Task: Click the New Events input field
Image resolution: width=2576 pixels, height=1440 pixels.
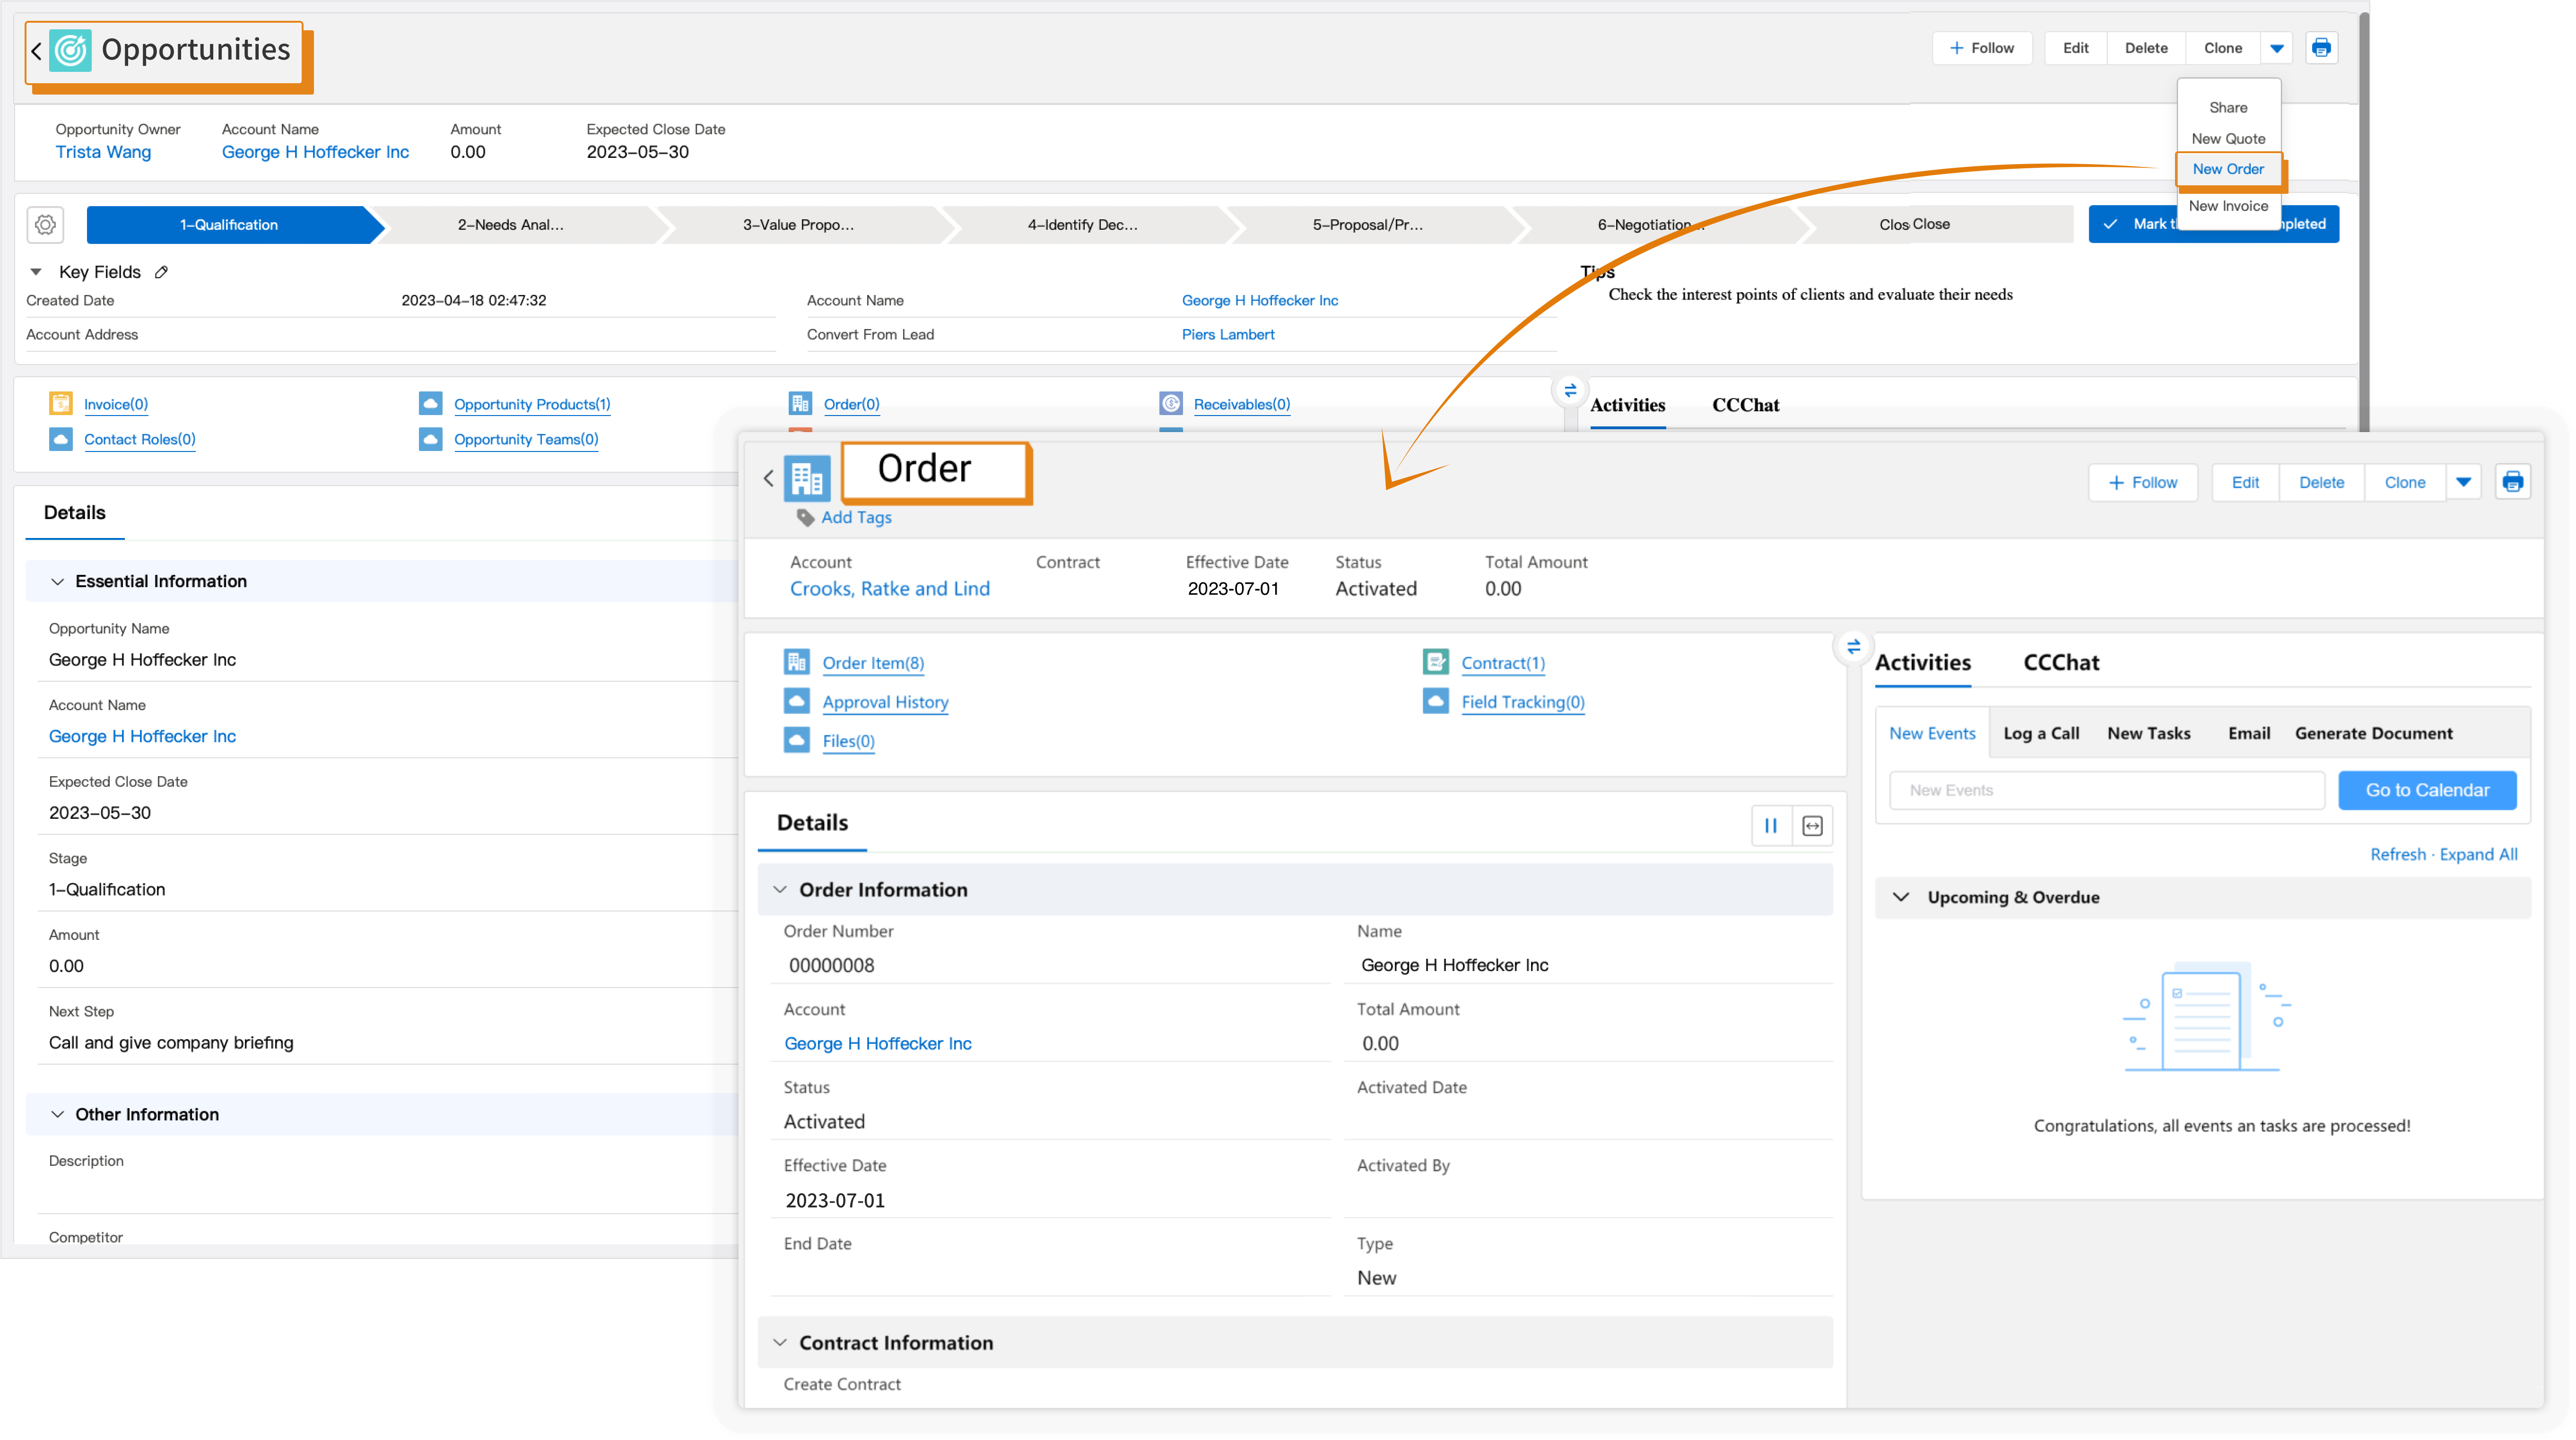Action: pyautogui.click(x=2106, y=790)
